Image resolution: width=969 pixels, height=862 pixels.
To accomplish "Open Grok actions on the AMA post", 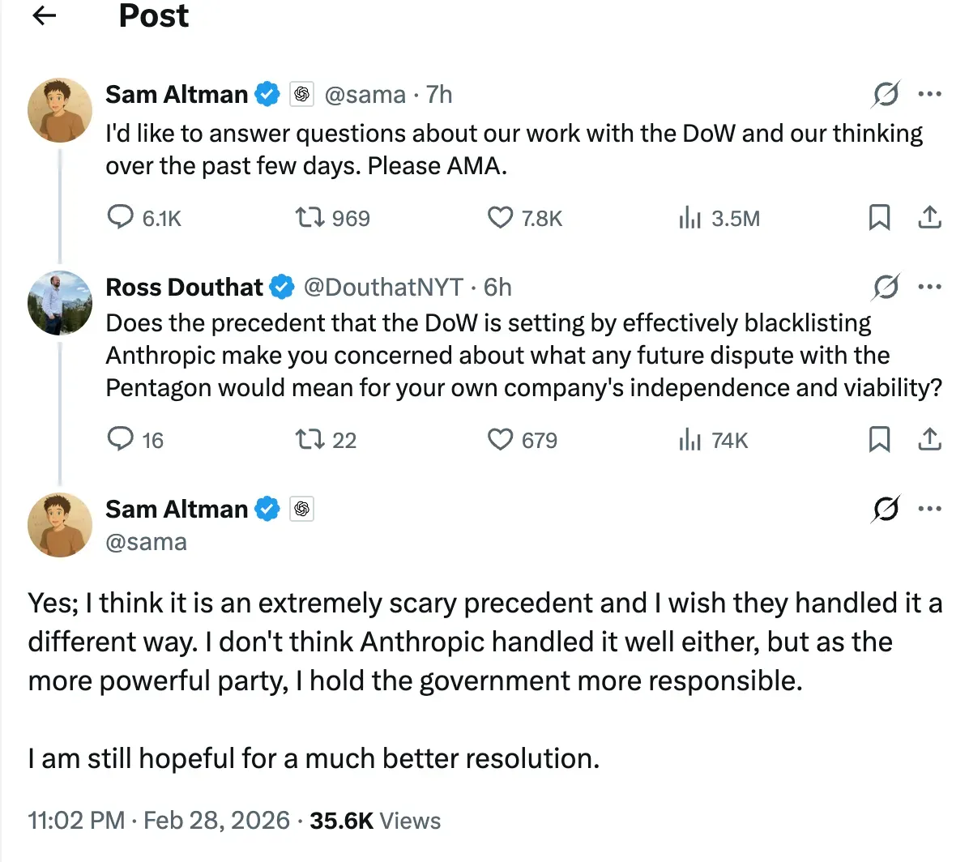I will (x=886, y=95).
